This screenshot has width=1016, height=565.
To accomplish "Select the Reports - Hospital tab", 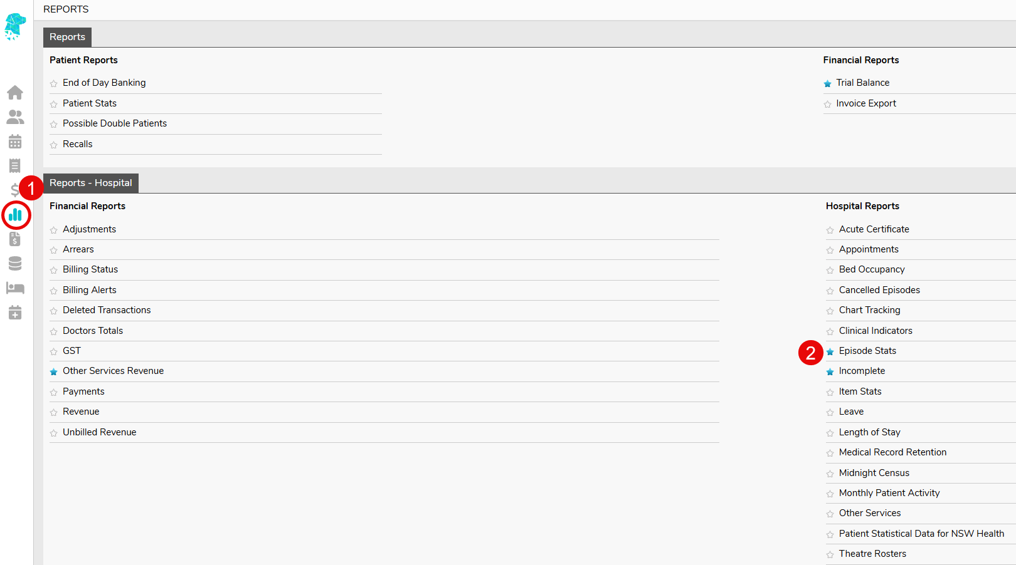I will tap(91, 183).
